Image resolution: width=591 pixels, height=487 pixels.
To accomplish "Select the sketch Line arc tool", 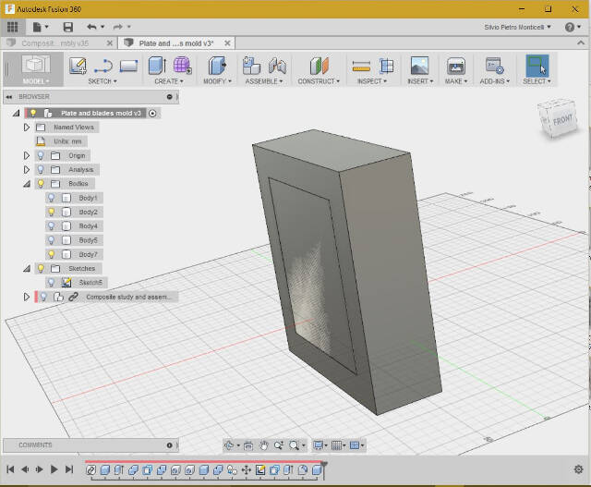I will point(103,66).
